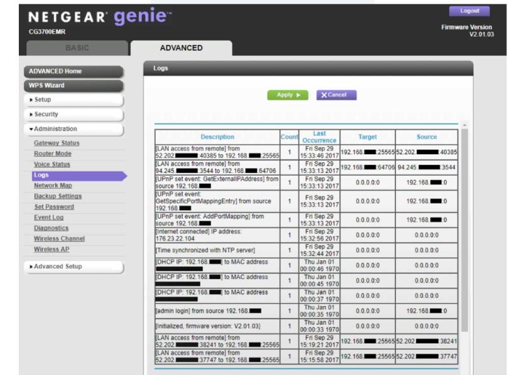The width and height of the screenshot is (524, 375).
Task: Go to Router Mode settings
Action: click(x=53, y=154)
